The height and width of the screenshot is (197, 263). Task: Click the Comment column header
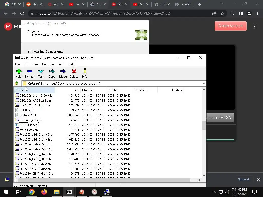(x=145, y=90)
